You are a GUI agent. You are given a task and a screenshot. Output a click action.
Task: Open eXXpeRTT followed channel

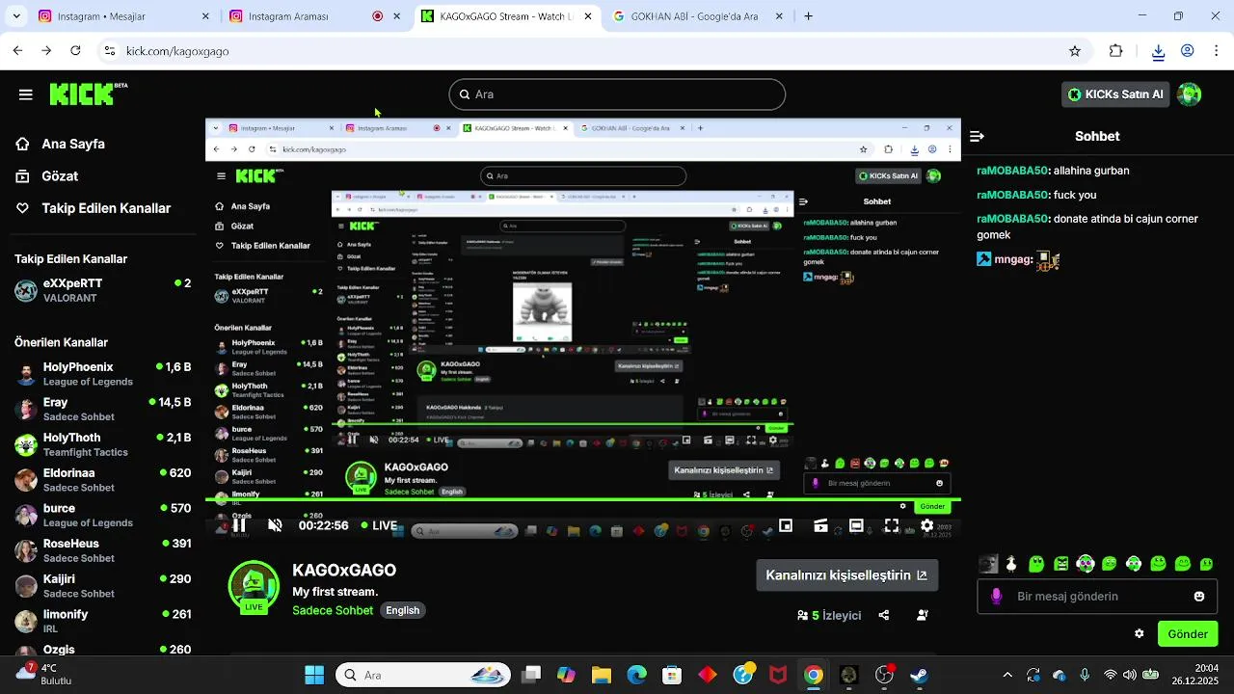[102, 290]
